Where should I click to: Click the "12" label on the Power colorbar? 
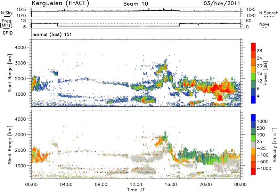pyautogui.click(x=259, y=81)
